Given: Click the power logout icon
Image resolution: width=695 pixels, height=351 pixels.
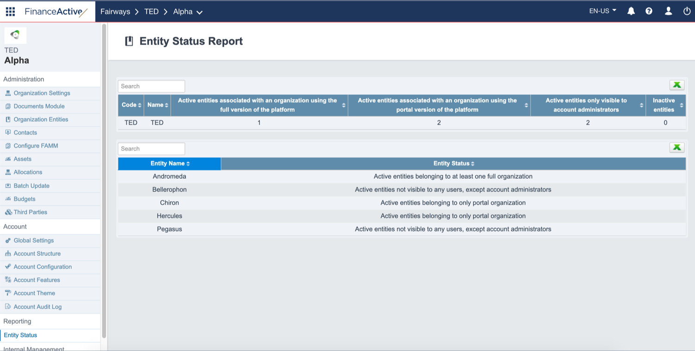Looking at the screenshot, I should pos(687,11).
